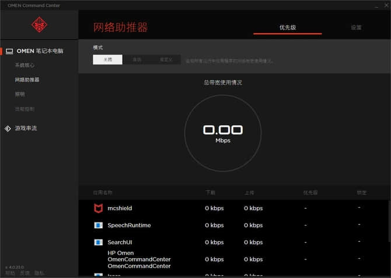Image resolution: width=391 pixels, height=278 pixels.
Task: Open 网络助推器 in the sidebar
Action: click(x=27, y=80)
